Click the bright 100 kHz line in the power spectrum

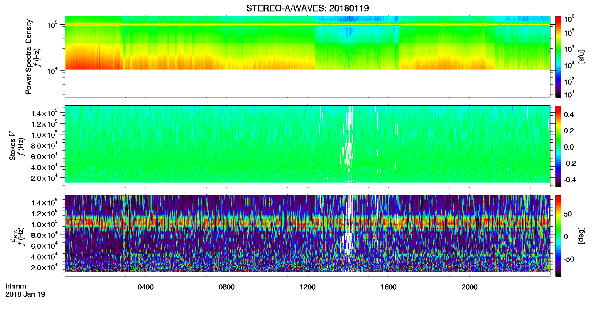coord(307,25)
